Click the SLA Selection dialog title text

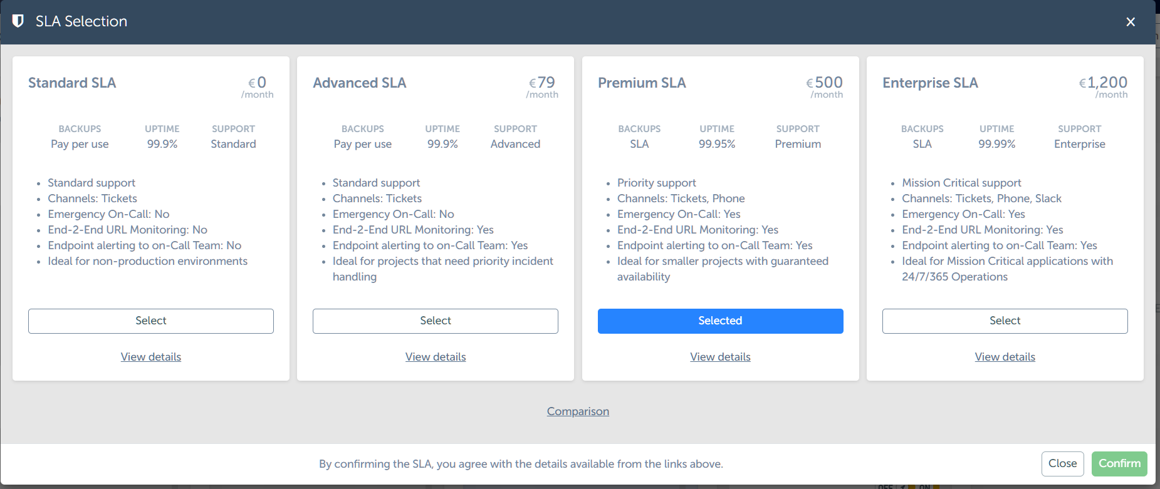click(81, 21)
